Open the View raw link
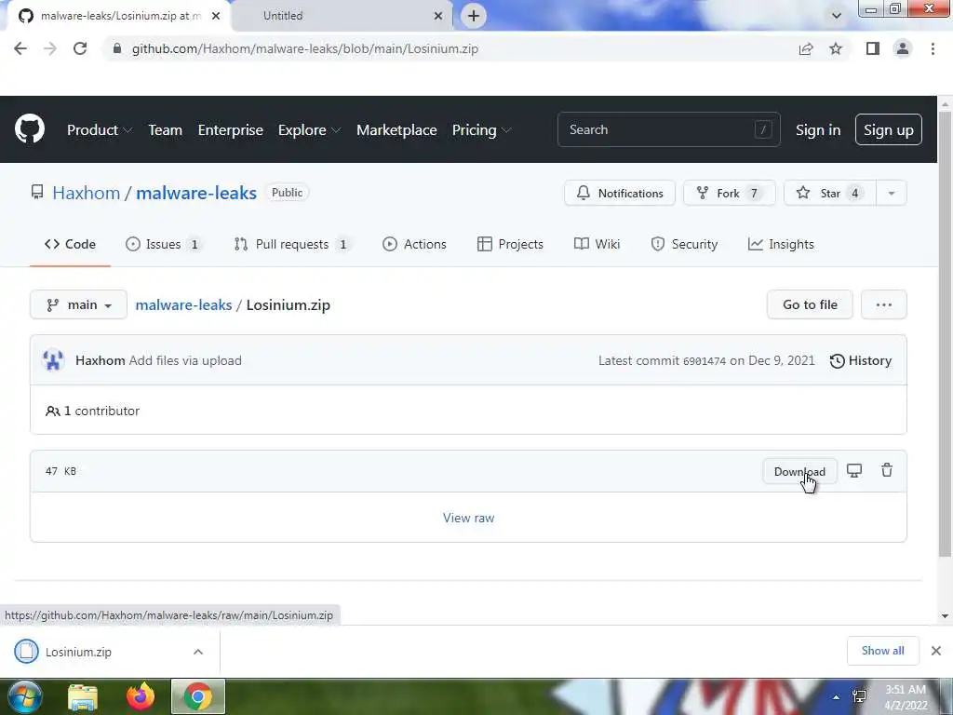 (x=469, y=518)
